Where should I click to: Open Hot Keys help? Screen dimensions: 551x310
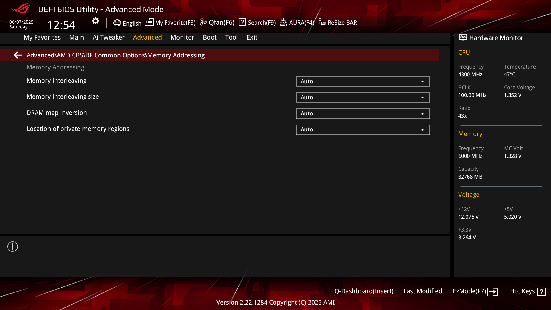[x=522, y=291]
